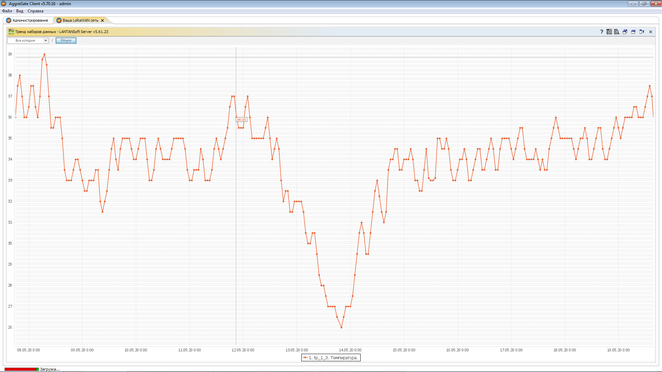Click the cascading windows icon in panel header
The width and height of the screenshot is (662, 372).
(x=625, y=32)
